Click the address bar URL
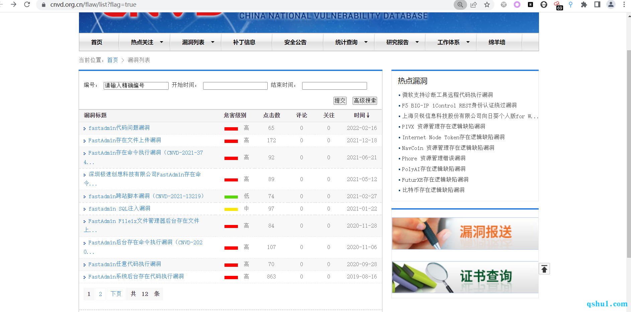631x312 pixels. click(x=93, y=5)
